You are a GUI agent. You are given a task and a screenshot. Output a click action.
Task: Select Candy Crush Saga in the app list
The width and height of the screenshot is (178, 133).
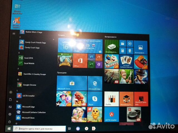point(32,48)
